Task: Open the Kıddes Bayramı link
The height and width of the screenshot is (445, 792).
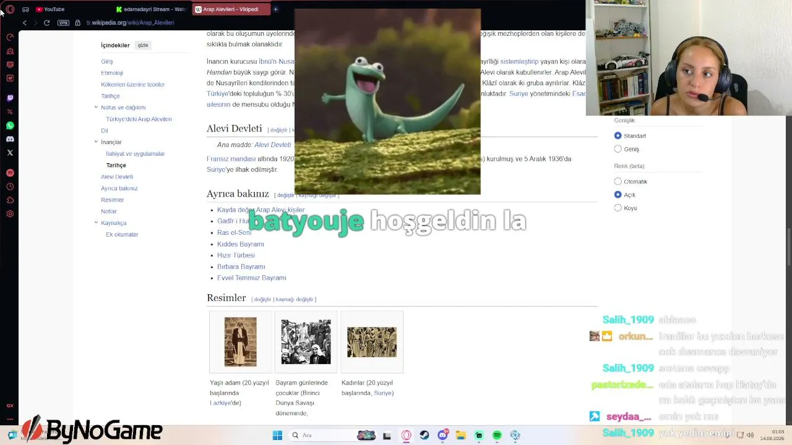Action: click(241, 244)
